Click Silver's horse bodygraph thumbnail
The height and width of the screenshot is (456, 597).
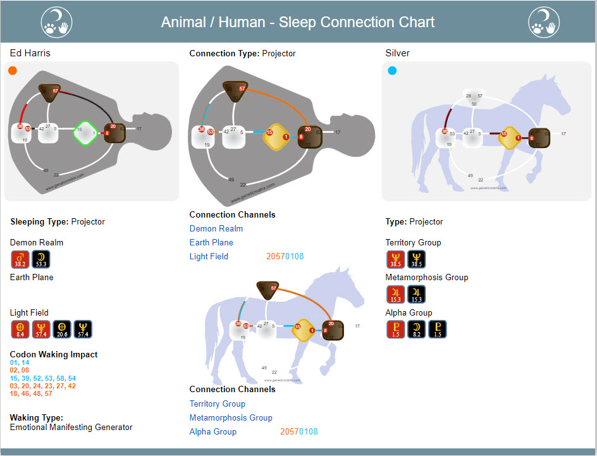(x=486, y=132)
